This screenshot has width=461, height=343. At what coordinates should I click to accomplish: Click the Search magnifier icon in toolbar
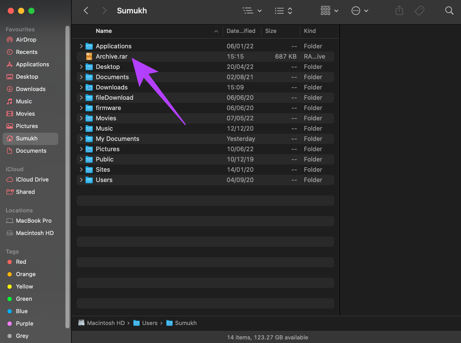[449, 11]
